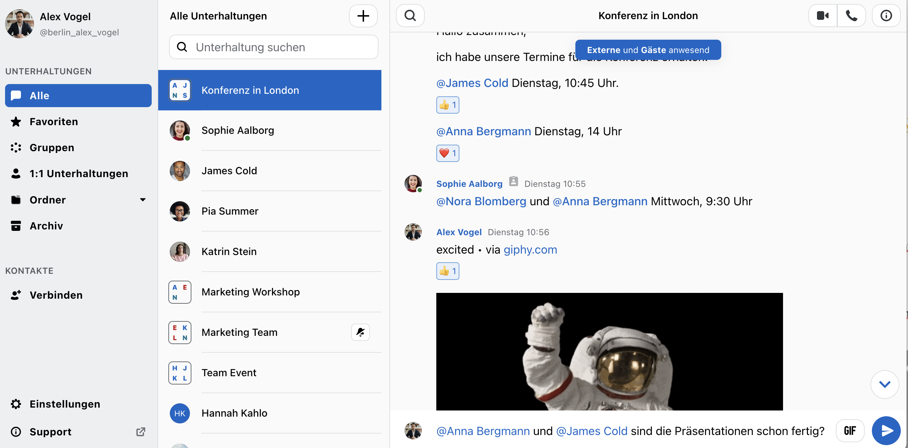
Task: Open Support by its sidebar label
Action: point(51,432)
